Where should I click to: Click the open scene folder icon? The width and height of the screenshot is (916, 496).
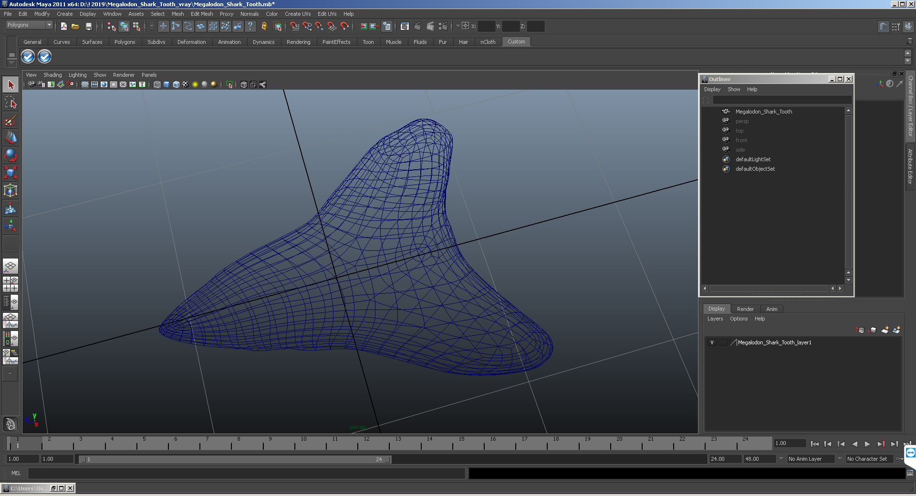click(x=75, y=26)
